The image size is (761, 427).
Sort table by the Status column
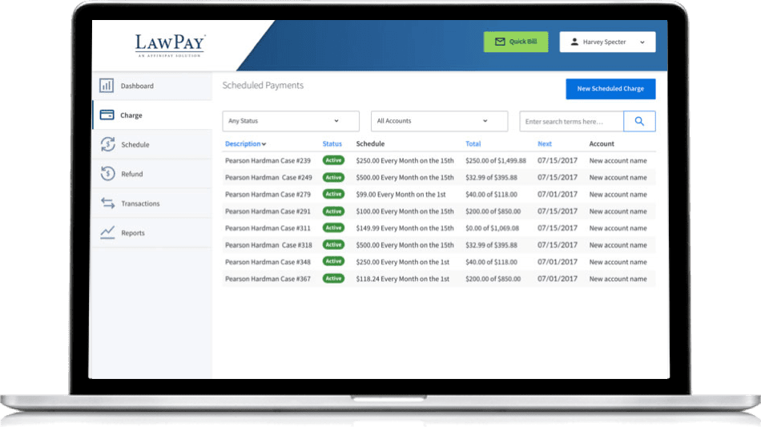332,143
